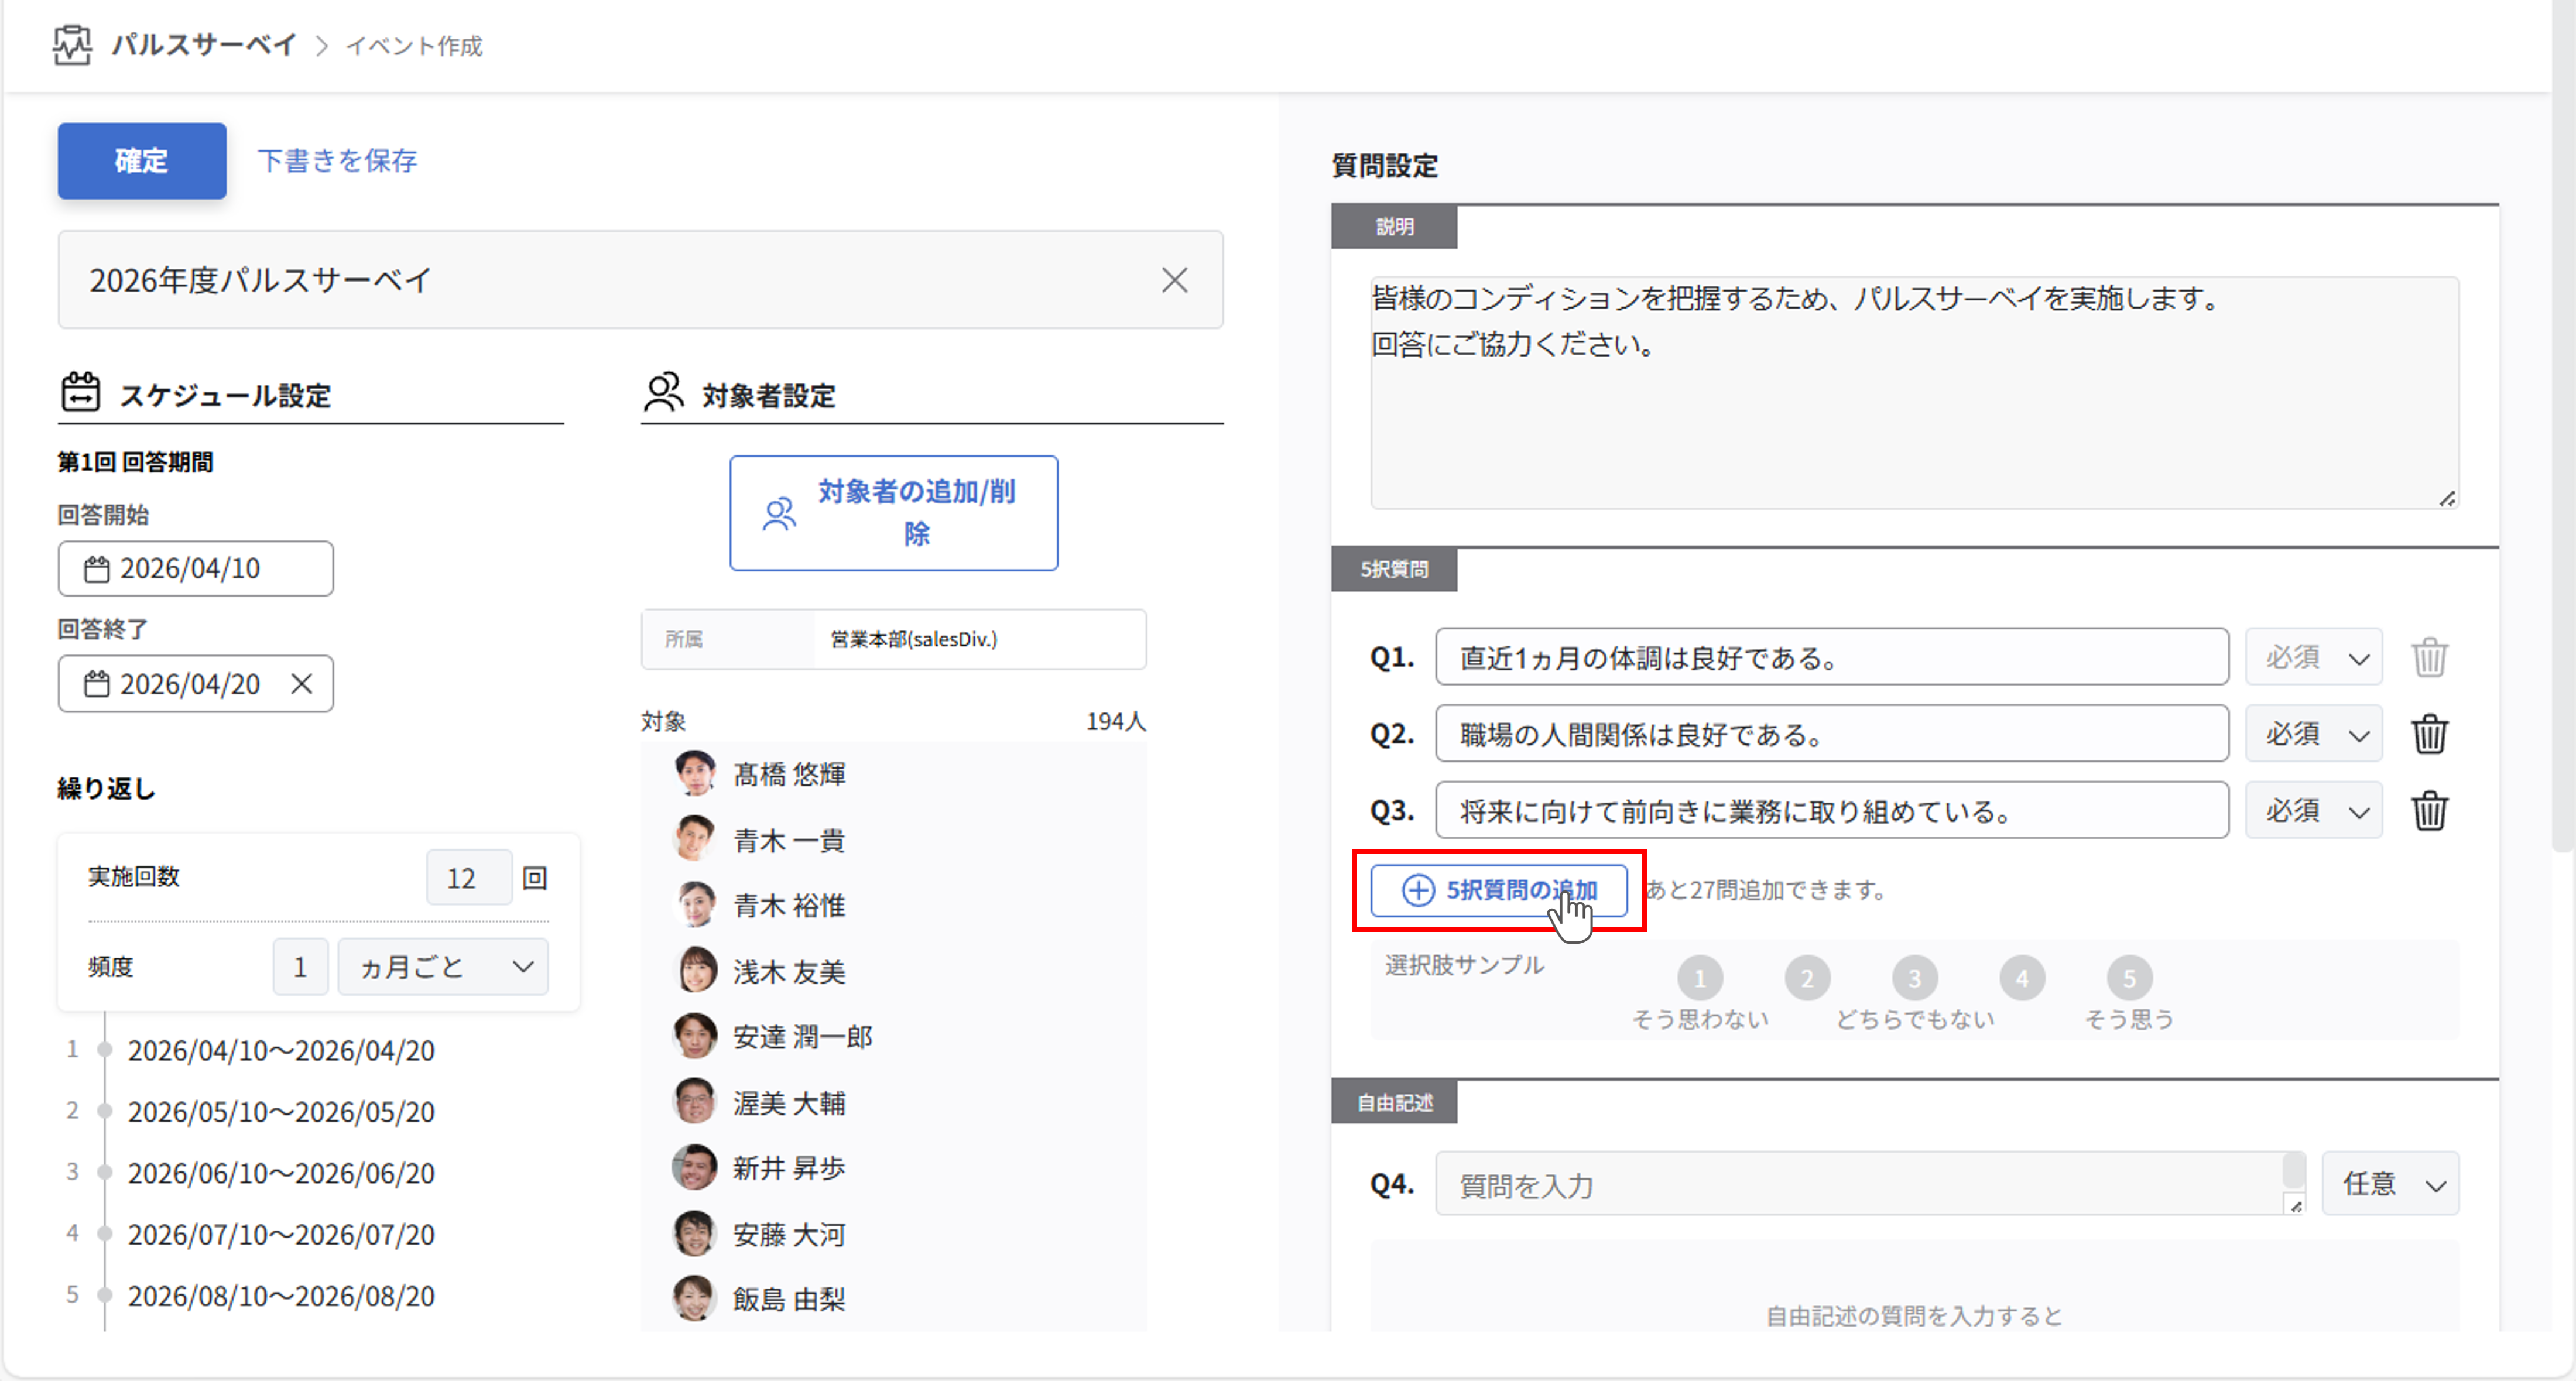Image resolution: width=2576 pixels, height=1381 pixels.
Task: Open calendar for 回答開始 date 2026/04/10
Action: click(x=96, y=569)
